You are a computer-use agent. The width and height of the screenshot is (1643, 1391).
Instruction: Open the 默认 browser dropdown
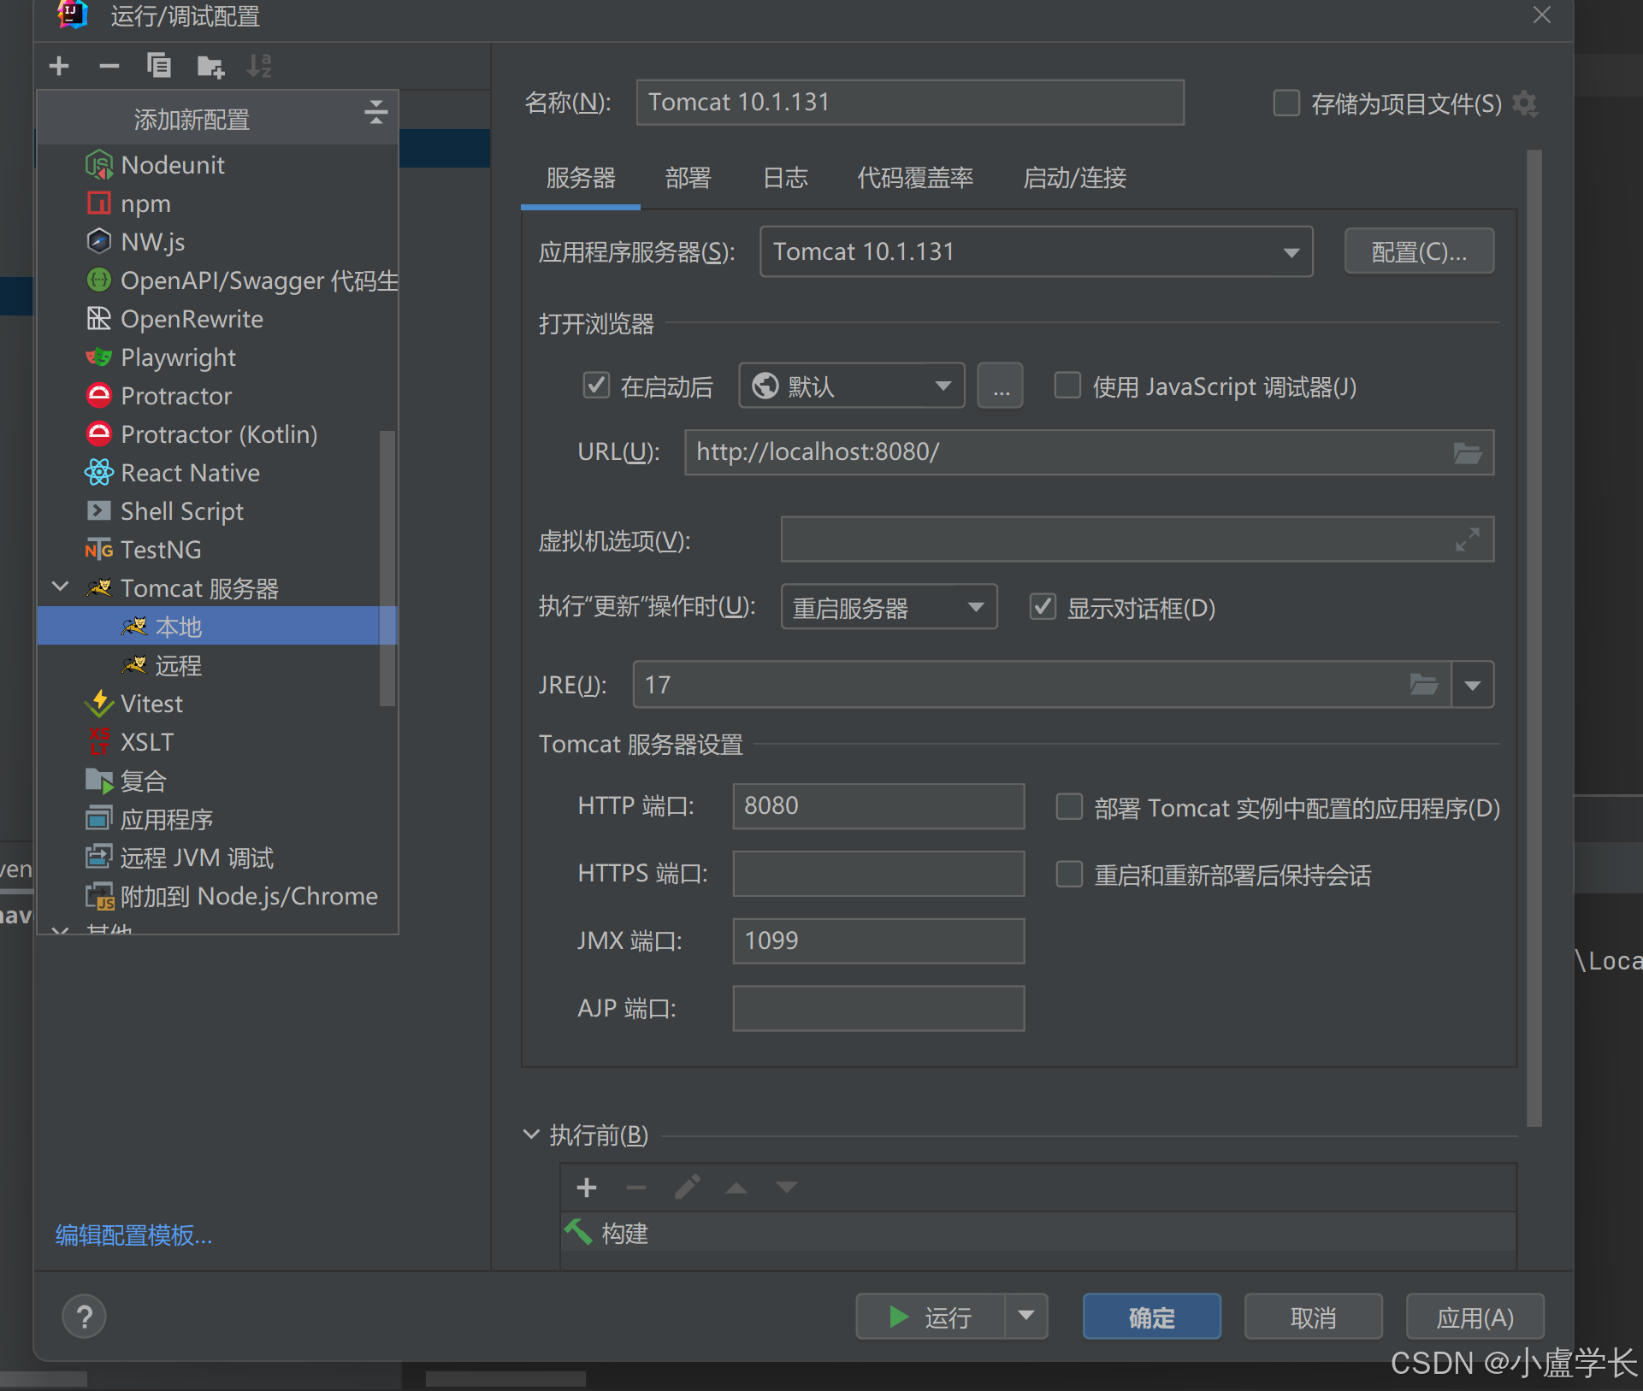pyautogui.click(x=852, y=386)
